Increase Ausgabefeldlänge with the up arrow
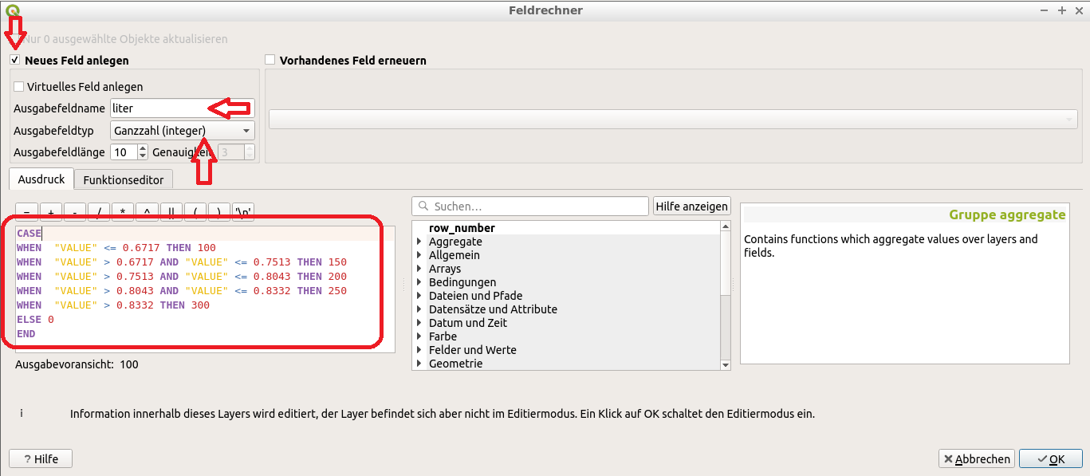 pyautogui.click(x=143, y=148)
